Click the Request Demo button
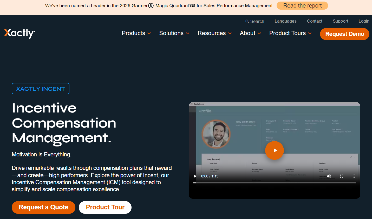 click(x=345, y=34)
